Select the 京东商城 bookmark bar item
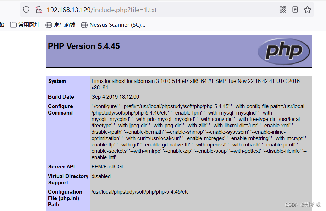This screenshot has width=326, height=211. point(60,25)
